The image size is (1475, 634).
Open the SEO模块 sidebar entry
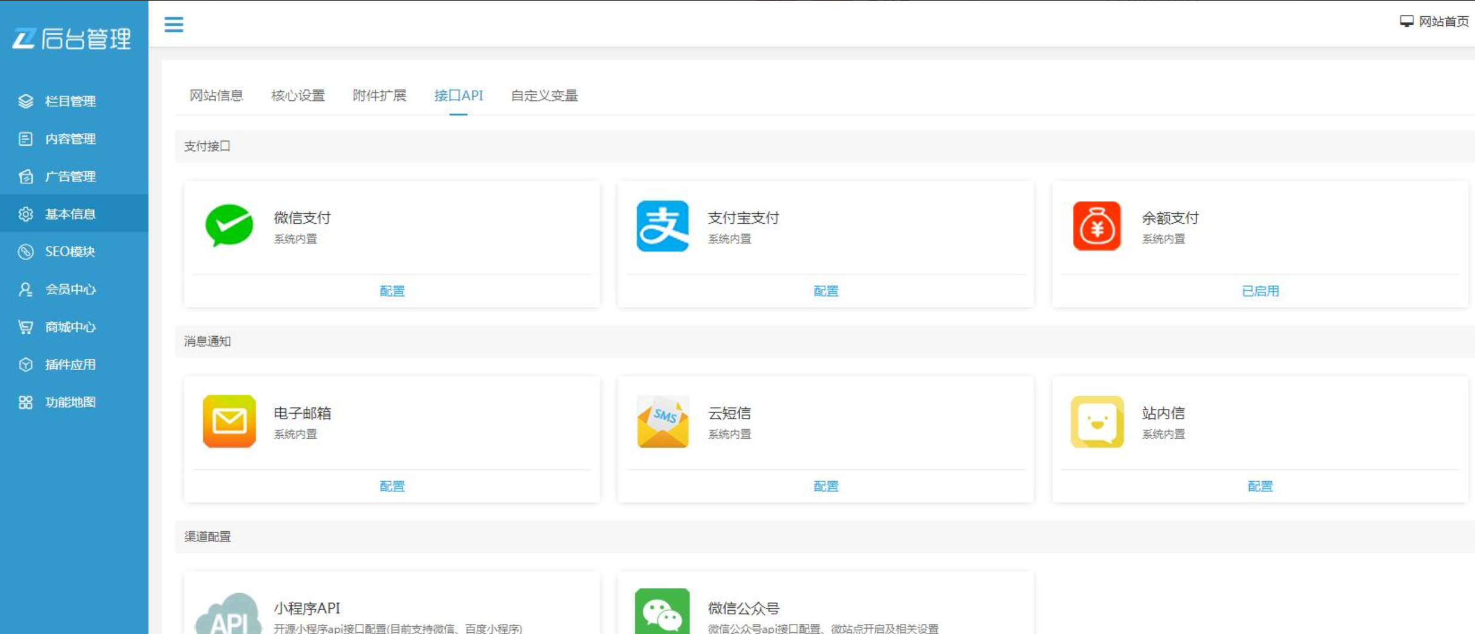[x=74, y=251]
